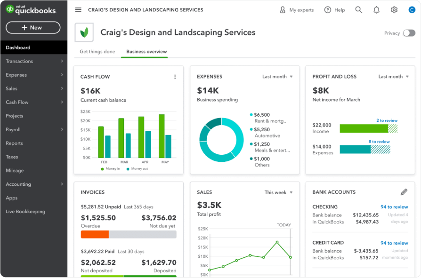Screen dimensions: 421x278
Task: Click the peak point on sales line chart
Action: (x=277, y=242)
